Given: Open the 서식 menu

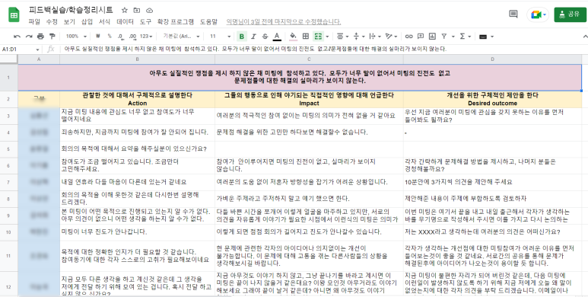Looking at the screenshot, I should (x=105, y=22).
